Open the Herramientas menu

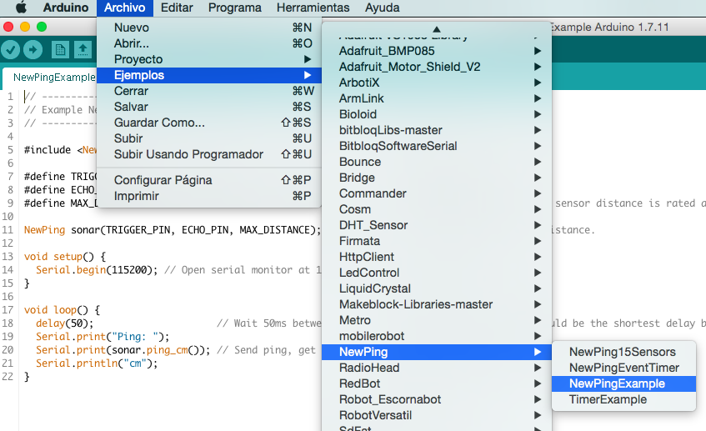coord(313,8)
